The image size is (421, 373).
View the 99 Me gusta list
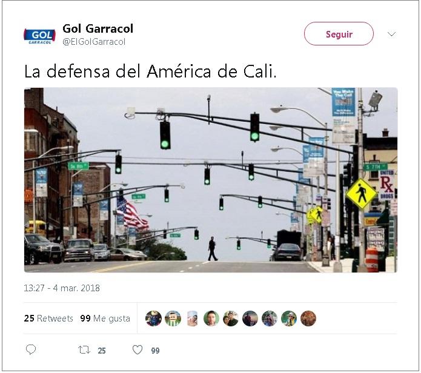click(x=105, y=319)
